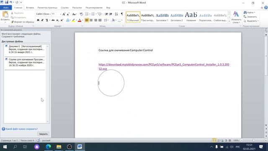Screen dimensions: 268x151
Task: Toggle superscript formatting
Action: pyautogui.click(x=62, y=20)
